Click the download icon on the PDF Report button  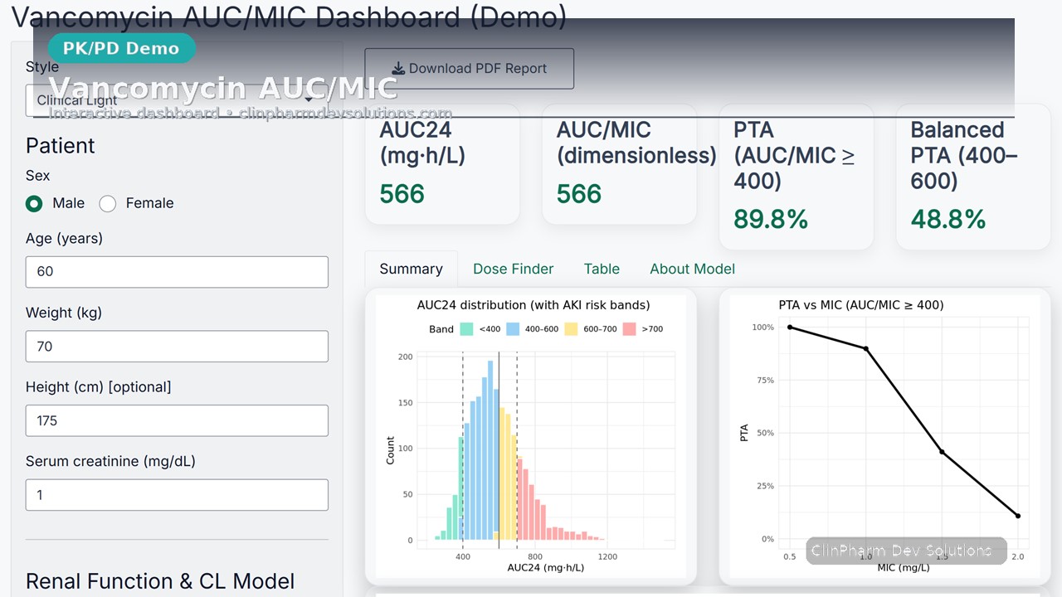399,68
